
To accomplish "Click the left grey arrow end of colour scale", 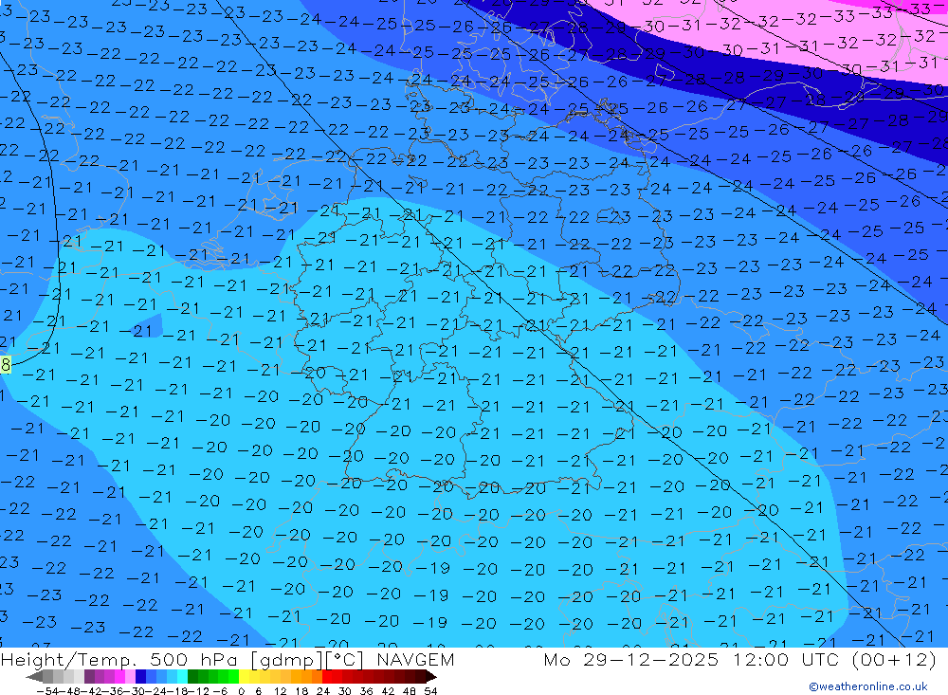I will tap(34, 676).
